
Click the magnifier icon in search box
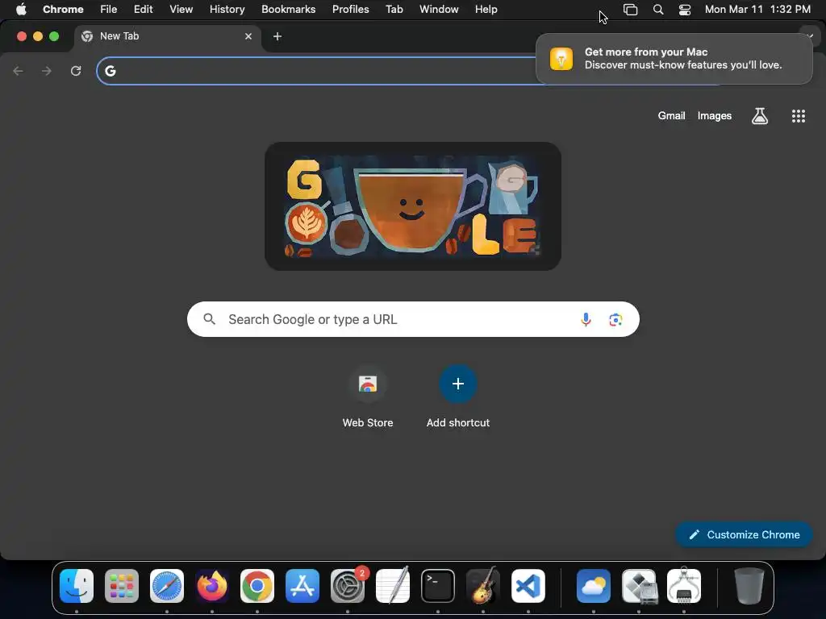click(x=209, y=319)
